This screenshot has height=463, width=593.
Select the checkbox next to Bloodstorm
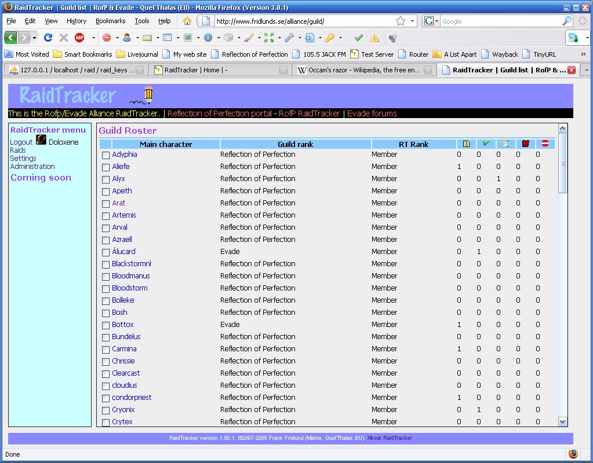tap(105, 289)
